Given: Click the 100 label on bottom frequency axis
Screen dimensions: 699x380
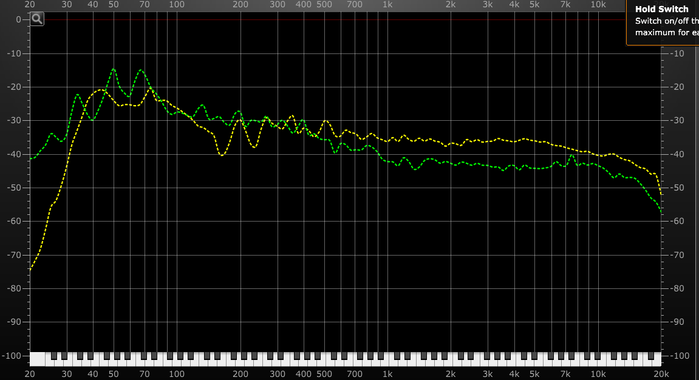Looking at the screenshot, I should (x=177, y=374).
